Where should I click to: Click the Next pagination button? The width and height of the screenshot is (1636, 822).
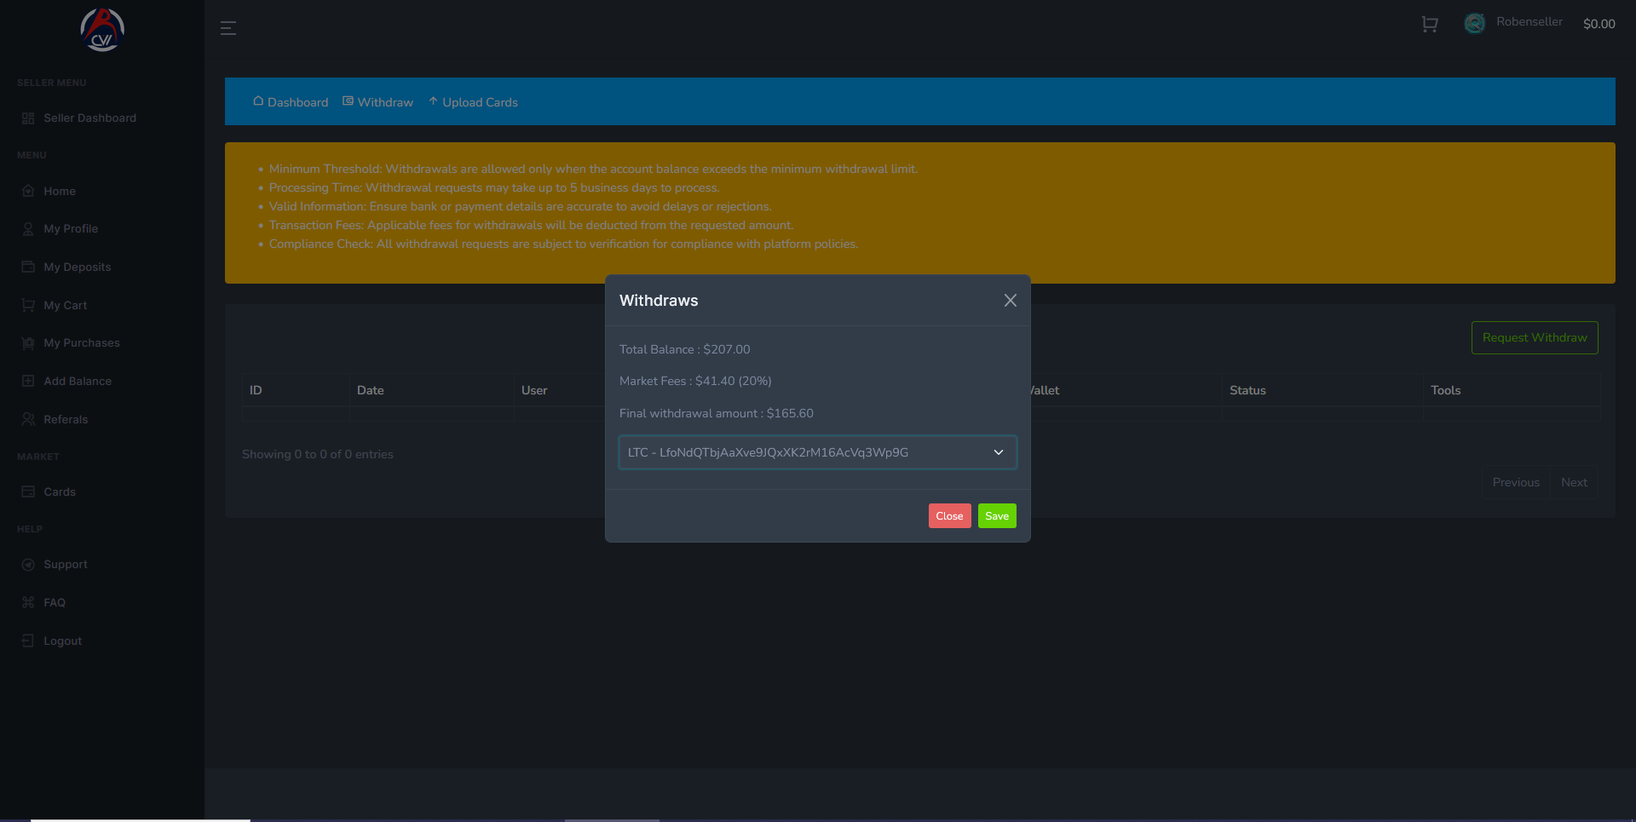coord(1574,482)
